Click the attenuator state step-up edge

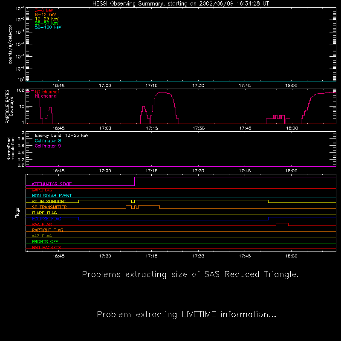tap(135, 182)
